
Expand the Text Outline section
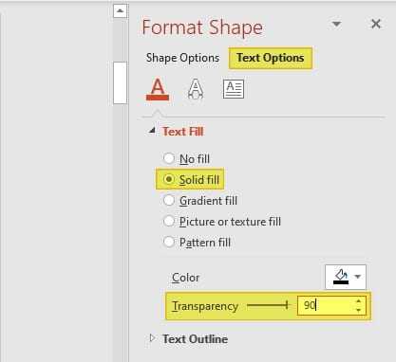point(152,338)
